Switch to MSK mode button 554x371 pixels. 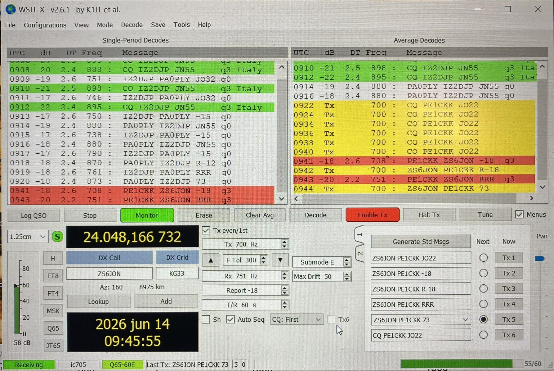(x=53, y=311)
